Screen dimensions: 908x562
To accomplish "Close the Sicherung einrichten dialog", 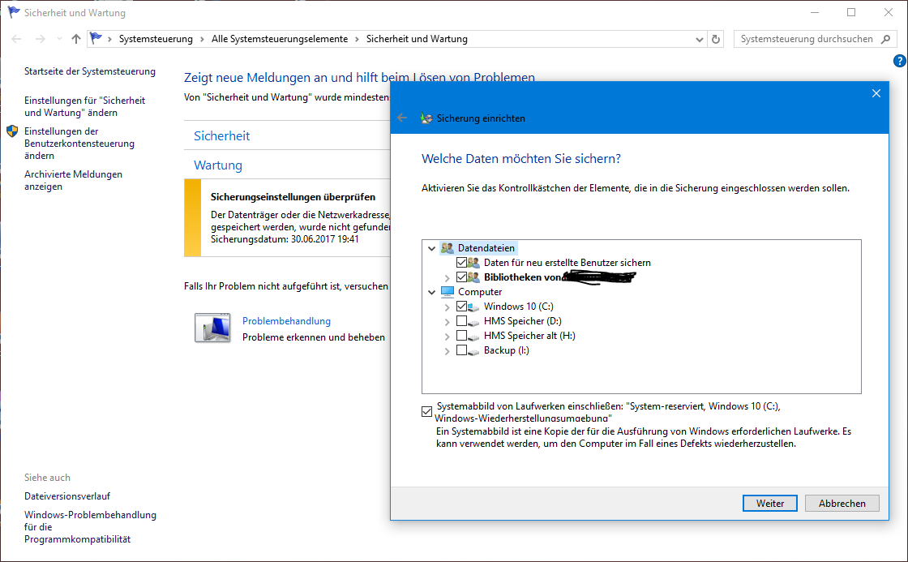I will coord(876,93).
